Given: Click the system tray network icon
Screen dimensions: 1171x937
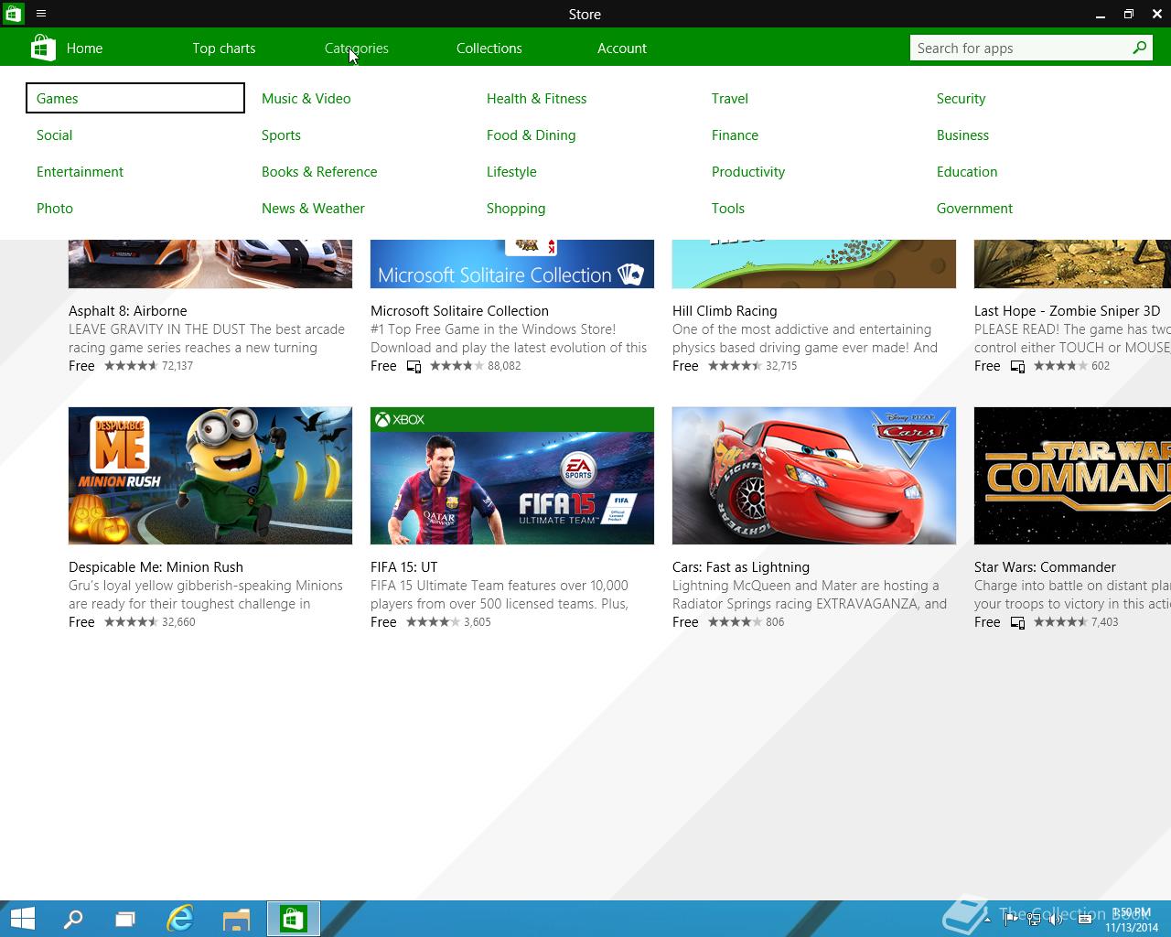Looking at the screenshot, I should pyautogui.click(x=1034, y=919).
